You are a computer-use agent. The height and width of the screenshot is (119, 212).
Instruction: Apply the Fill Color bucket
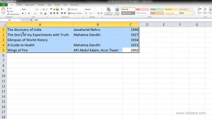coord(41,13)
